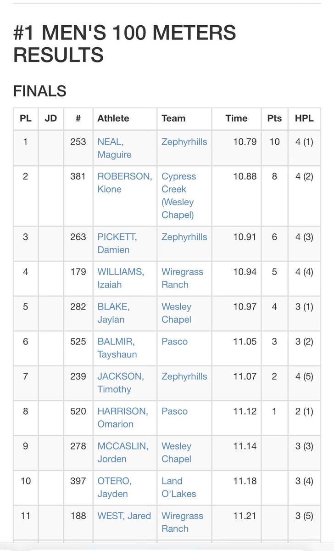The height and width of the screenshot is (551, 334).
Task: Open HARRISON, Omarion athlete link
Action: point(122,418)
